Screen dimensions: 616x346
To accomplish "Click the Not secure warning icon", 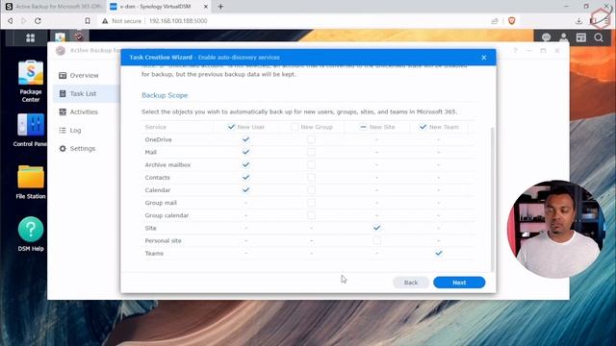I will pyautogui.click(x=105, y=21).
